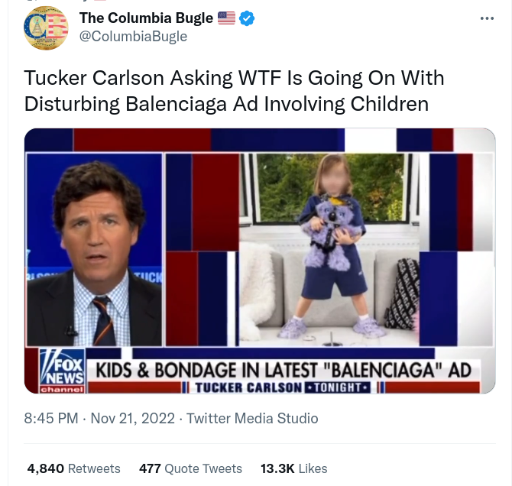View the 4,840 Retweets list
The image size is (512, 486).
coord(73,468)
